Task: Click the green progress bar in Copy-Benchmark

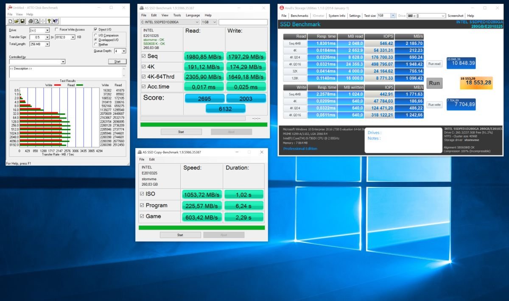Action: pos(202,228)
